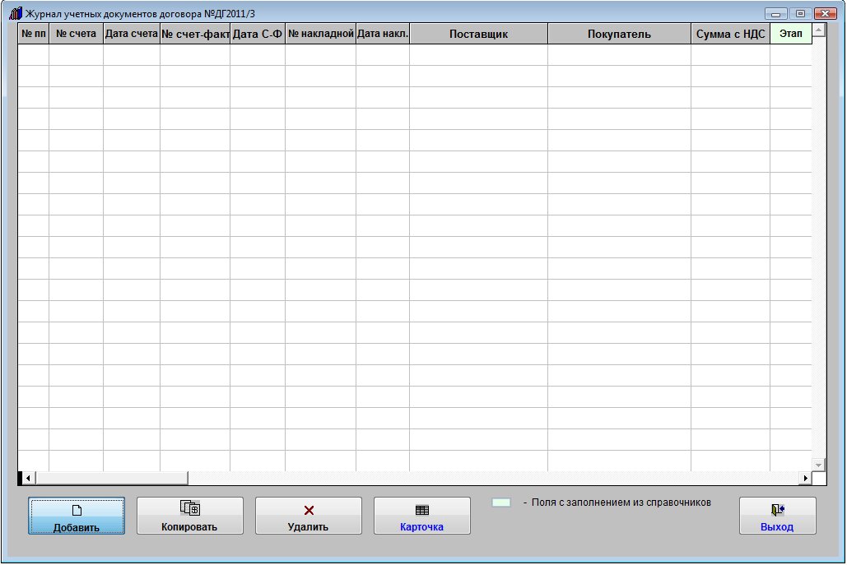Select the Дата накл. column header
The height and width of the screenshot is (565, 847).
383,34
